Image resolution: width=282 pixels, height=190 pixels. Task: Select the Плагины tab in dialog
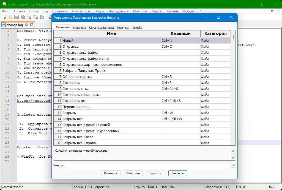tap(123, 28)
